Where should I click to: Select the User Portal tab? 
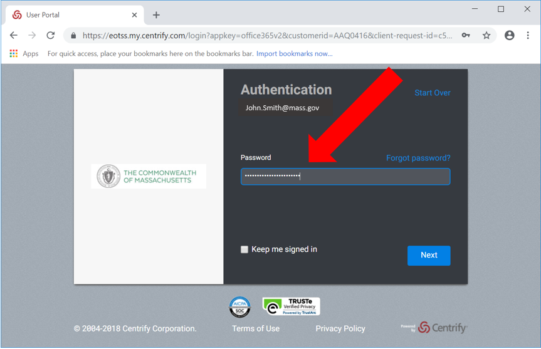coord(69,15)
